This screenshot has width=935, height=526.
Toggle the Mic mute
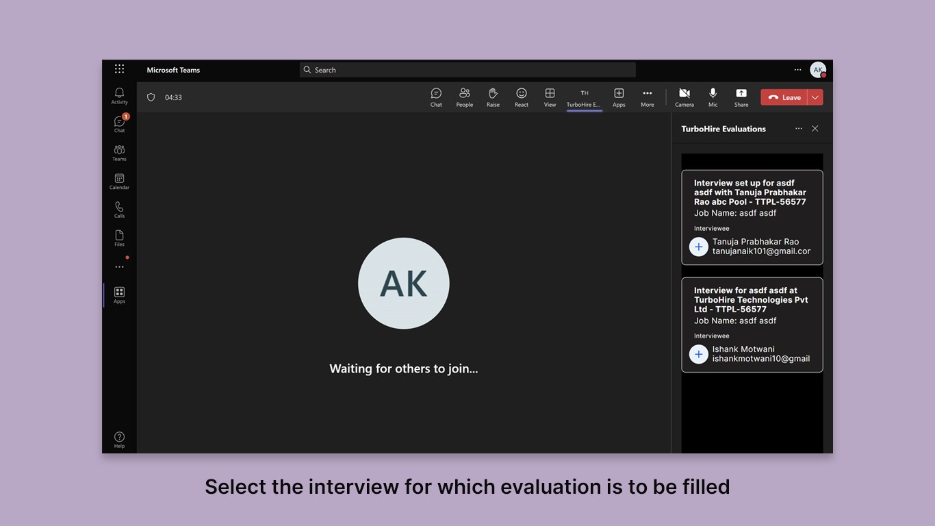click(x=713, y=97)
